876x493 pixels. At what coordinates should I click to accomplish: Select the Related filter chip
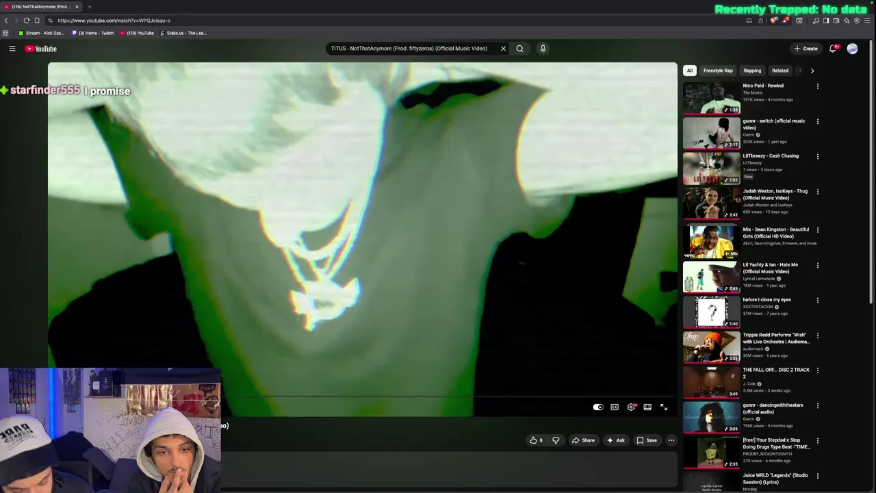click(x=780, y=71)
